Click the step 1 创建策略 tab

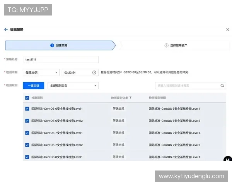coord(61,45)
